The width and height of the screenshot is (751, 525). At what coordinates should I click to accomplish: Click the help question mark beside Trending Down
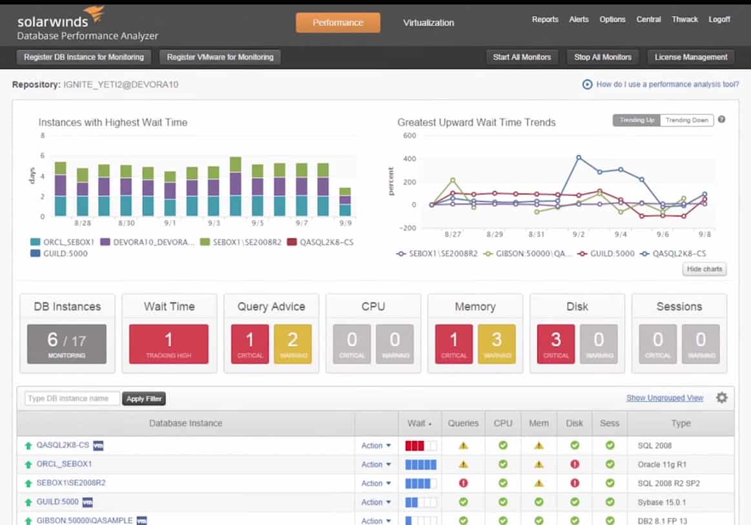click(x=721, y=119)
